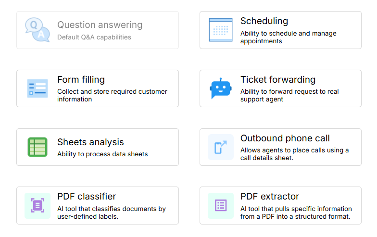Click the Scheduling calendar icon
Image resolution: width=377 pixels, height=237 pixels.
click(x=221, y=30)
